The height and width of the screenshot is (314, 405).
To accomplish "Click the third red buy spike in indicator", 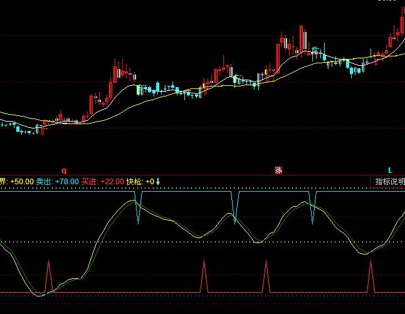I will (x=266, y=276).
